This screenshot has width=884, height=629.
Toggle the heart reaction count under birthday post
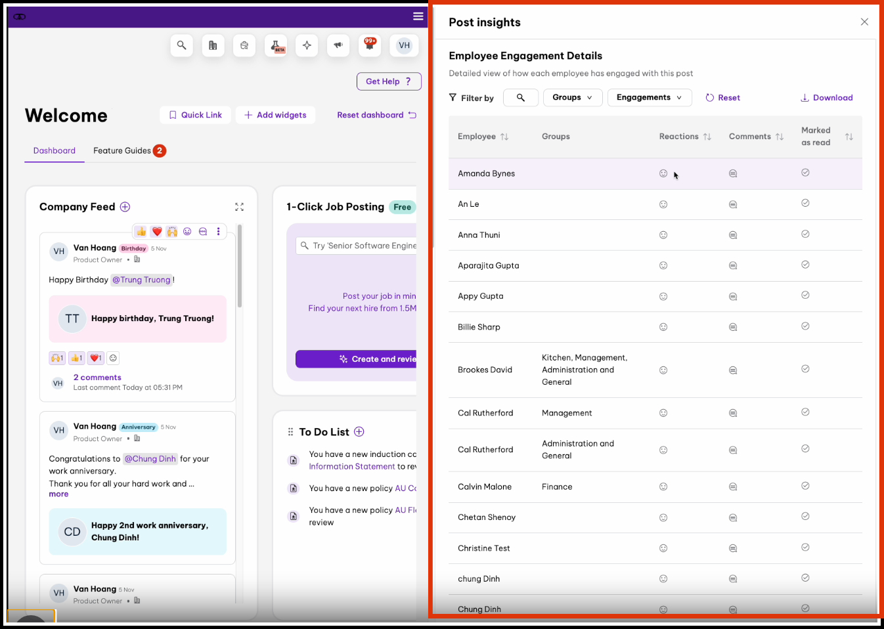point(95,358)
